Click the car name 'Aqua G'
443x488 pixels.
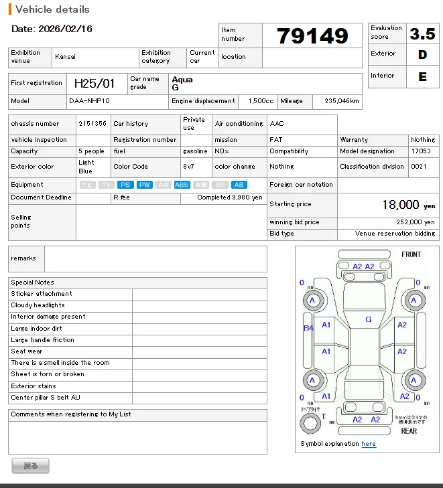click(x=182, y=84)
